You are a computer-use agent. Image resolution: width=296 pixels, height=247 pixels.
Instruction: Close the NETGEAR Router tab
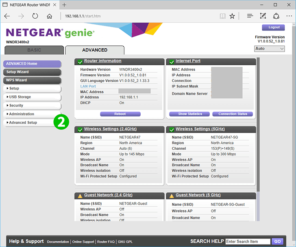(54, 5)
